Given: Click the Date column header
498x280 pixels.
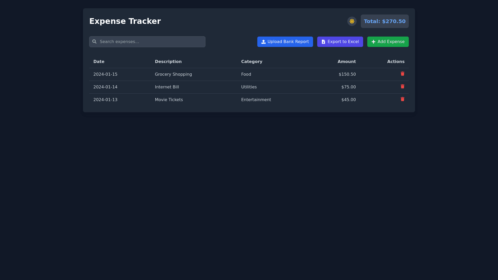Looking at the screenshot, I should tap(99, 62).
